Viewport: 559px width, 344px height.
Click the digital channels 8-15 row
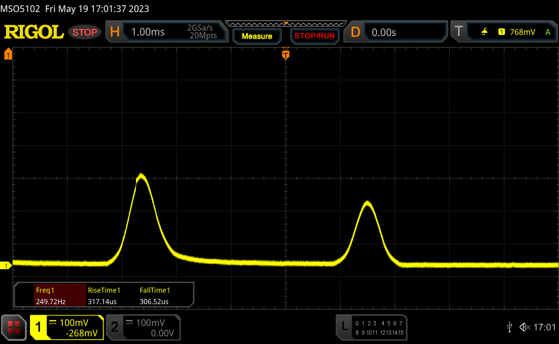click(x=379, y=333)
